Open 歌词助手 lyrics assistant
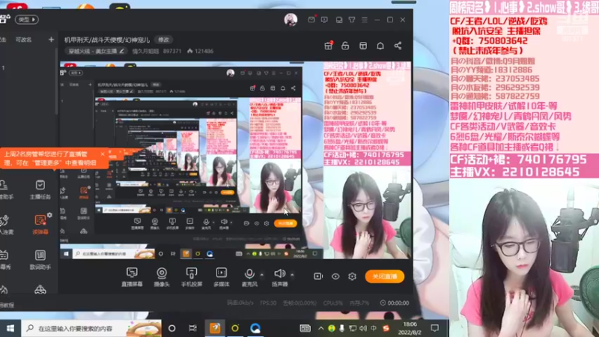The image size is (599, 337). [40, 260]
